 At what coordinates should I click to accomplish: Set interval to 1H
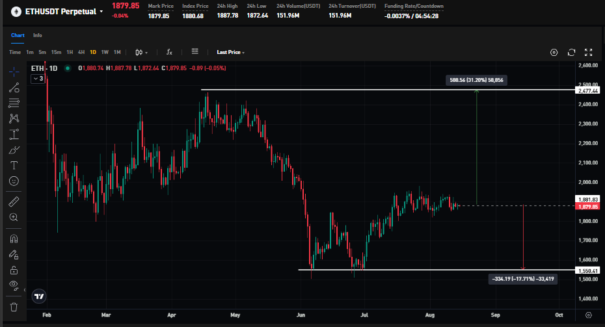(70, 52)
